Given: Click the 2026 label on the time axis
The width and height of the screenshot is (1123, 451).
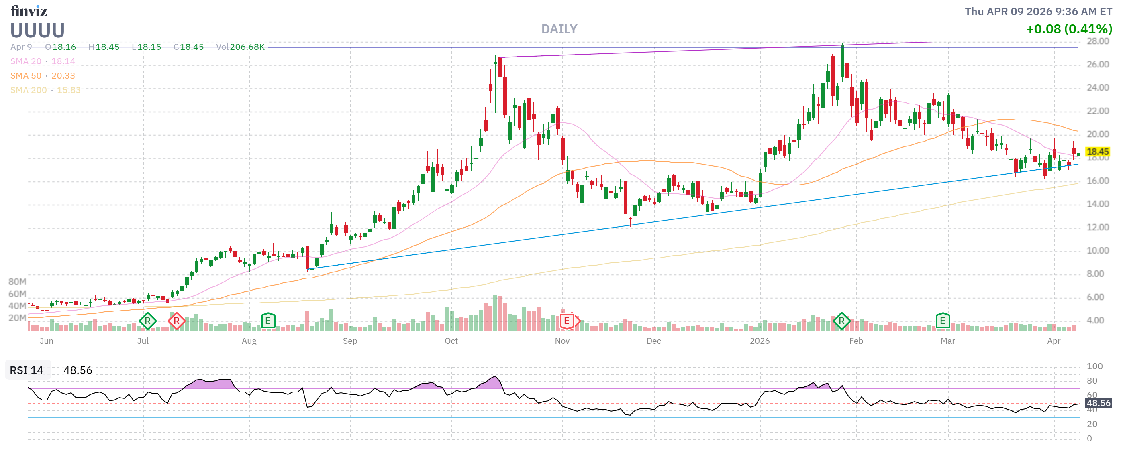Looking at the screenshot, I should point(760,341).
